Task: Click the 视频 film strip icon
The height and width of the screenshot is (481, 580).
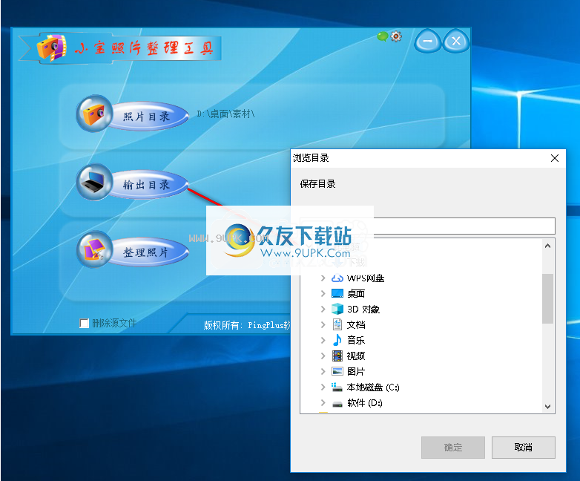Action: [337, 356]
